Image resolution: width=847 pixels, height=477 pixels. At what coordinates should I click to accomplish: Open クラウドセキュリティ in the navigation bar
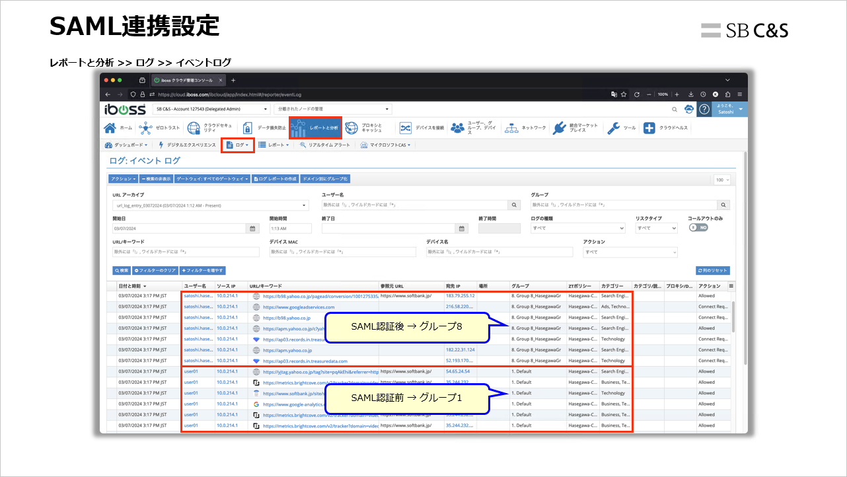pyautogui.click(x=209, y=128)
